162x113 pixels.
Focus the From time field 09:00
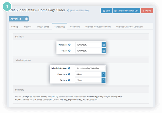(x=88, y=74)
